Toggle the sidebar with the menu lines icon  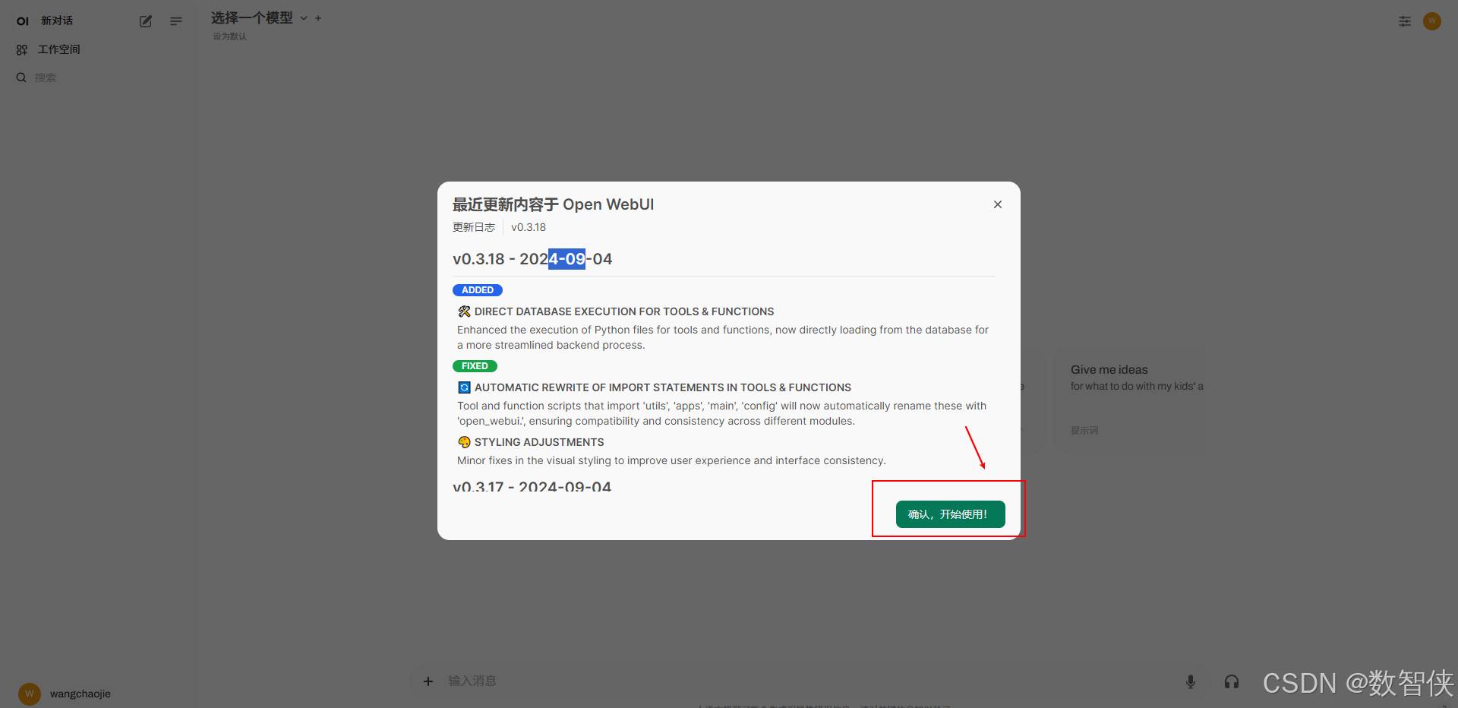click(176, 21)
